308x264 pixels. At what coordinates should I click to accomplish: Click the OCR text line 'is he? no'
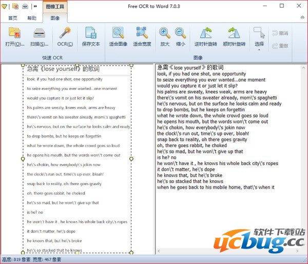[x=166, y=157]
